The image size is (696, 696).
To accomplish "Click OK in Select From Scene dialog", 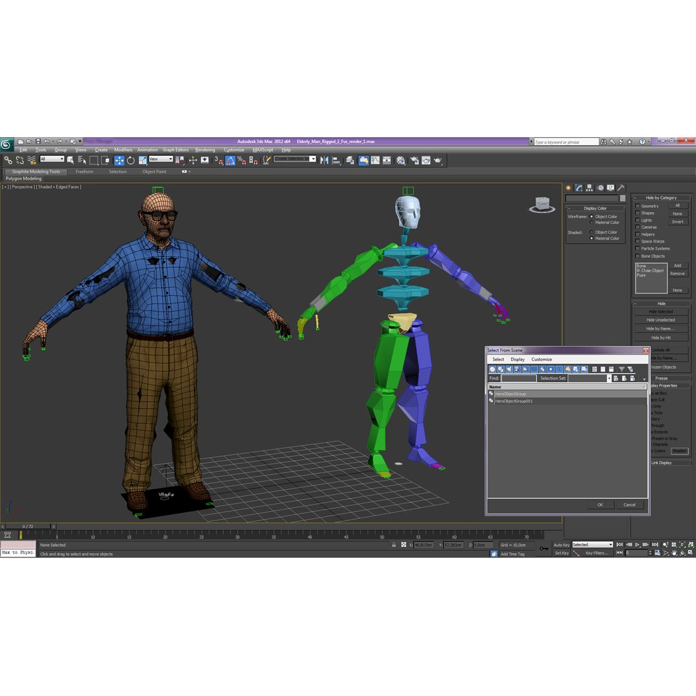I will (600, 505).
